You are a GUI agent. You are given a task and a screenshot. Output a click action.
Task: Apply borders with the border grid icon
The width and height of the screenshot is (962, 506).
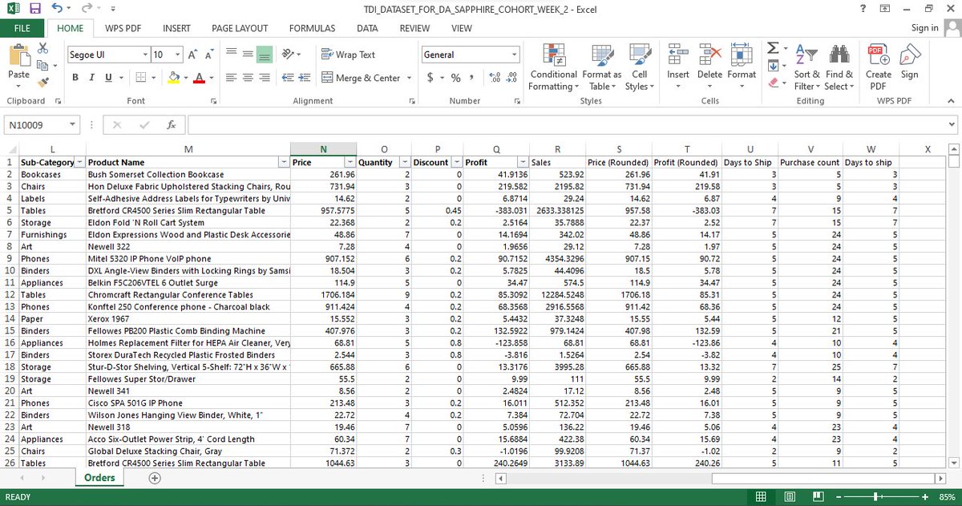click(140, 78)
